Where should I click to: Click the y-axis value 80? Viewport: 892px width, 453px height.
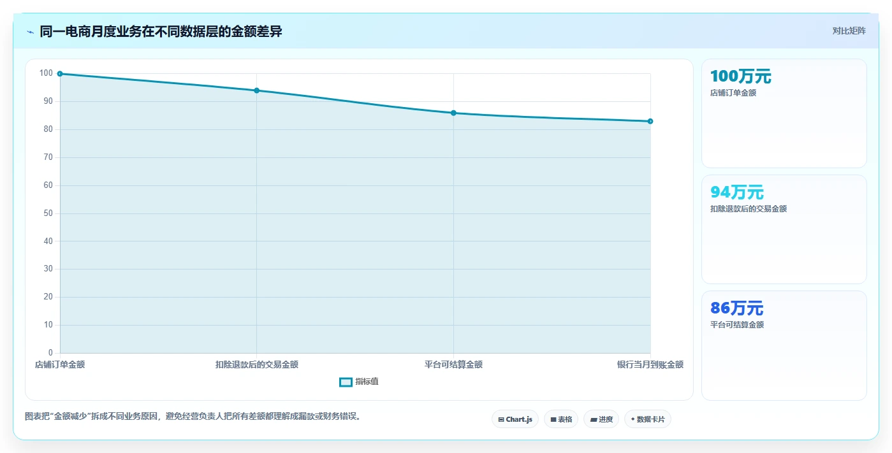pyautogui.click(x=48, y=129)
